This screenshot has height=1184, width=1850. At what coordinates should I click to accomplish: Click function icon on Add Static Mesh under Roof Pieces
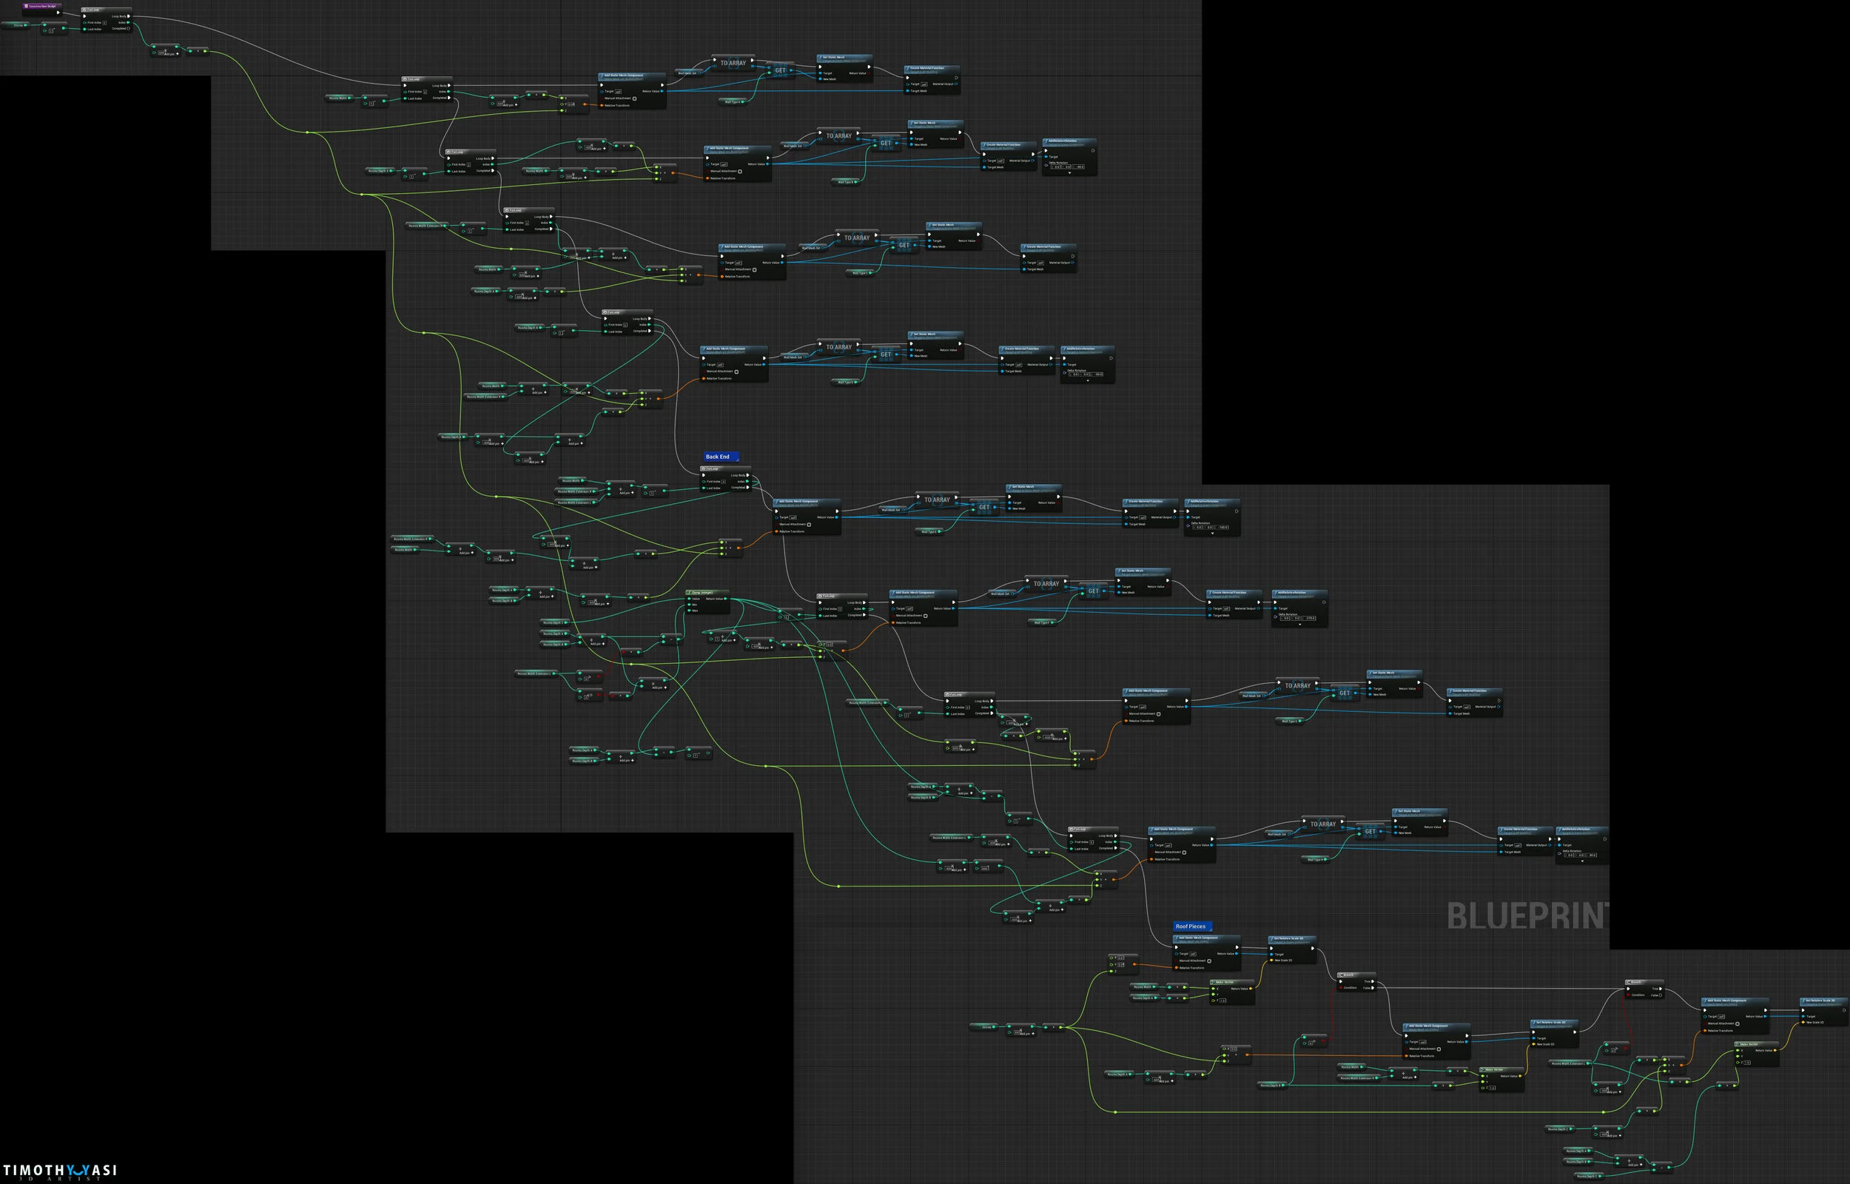pyautogui.click(x=1177, y=938)
